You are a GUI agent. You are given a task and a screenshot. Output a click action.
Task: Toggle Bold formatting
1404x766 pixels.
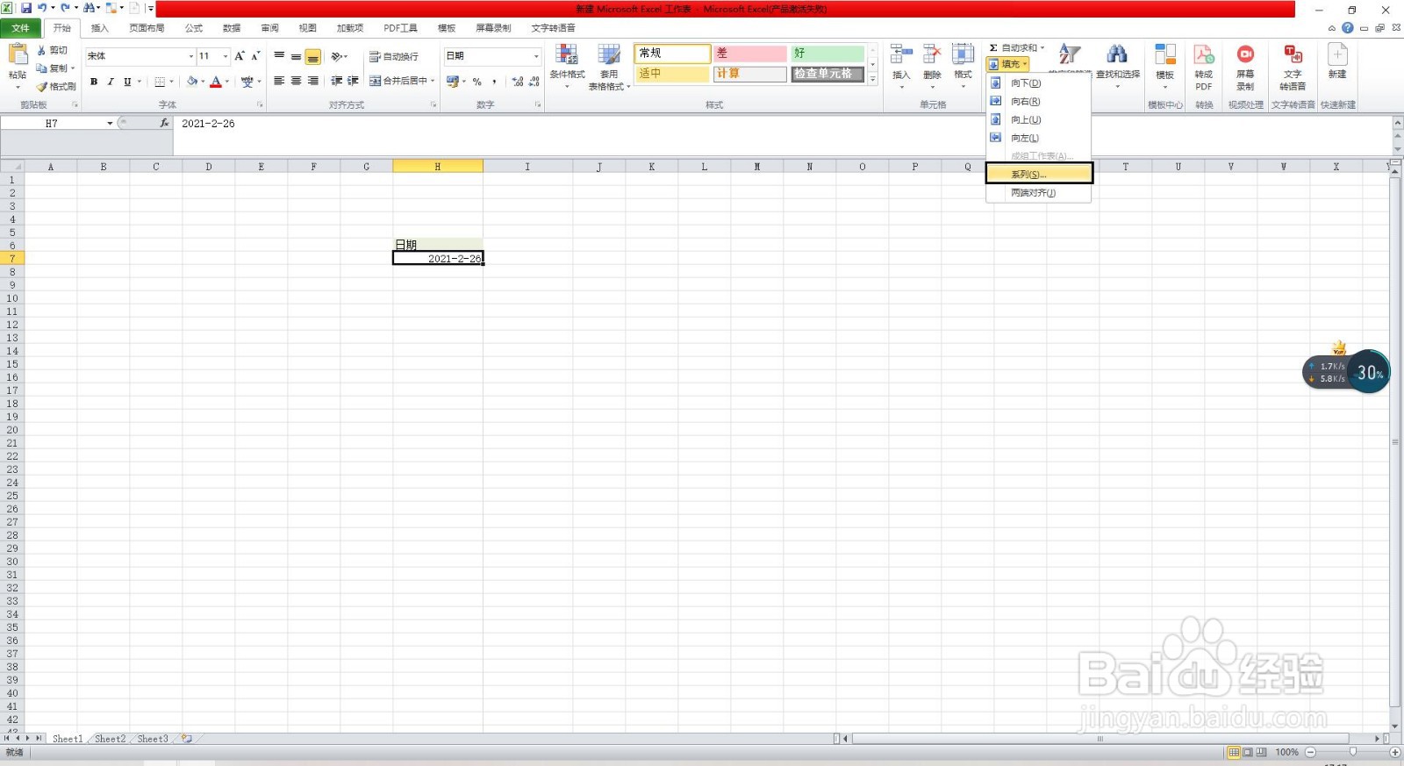point(94,82)
